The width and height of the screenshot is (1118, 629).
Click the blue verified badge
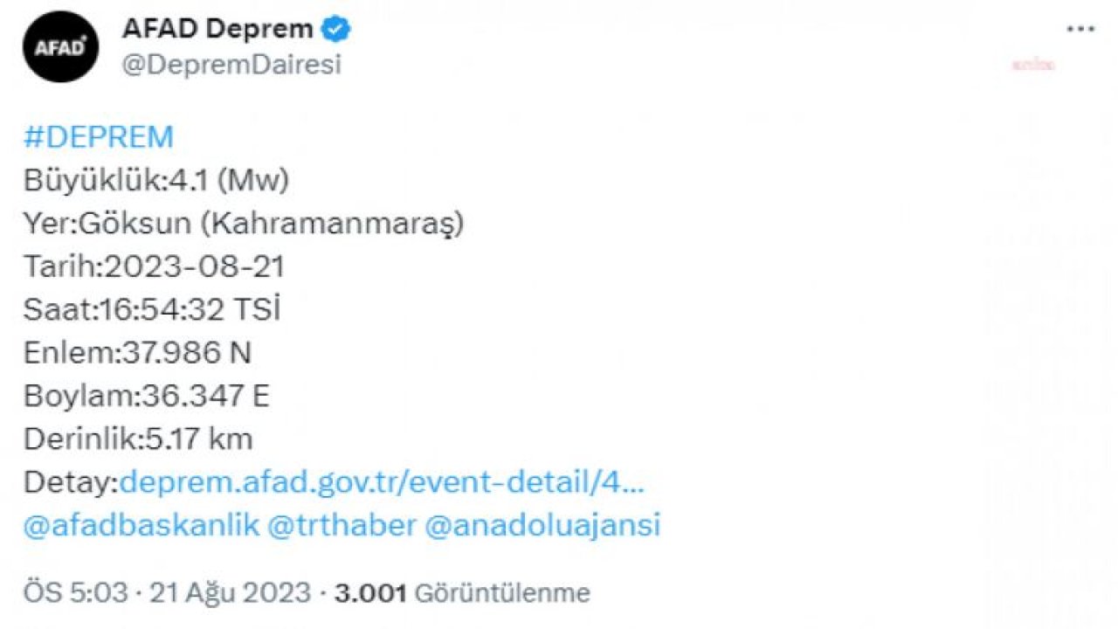pos(336,29)
